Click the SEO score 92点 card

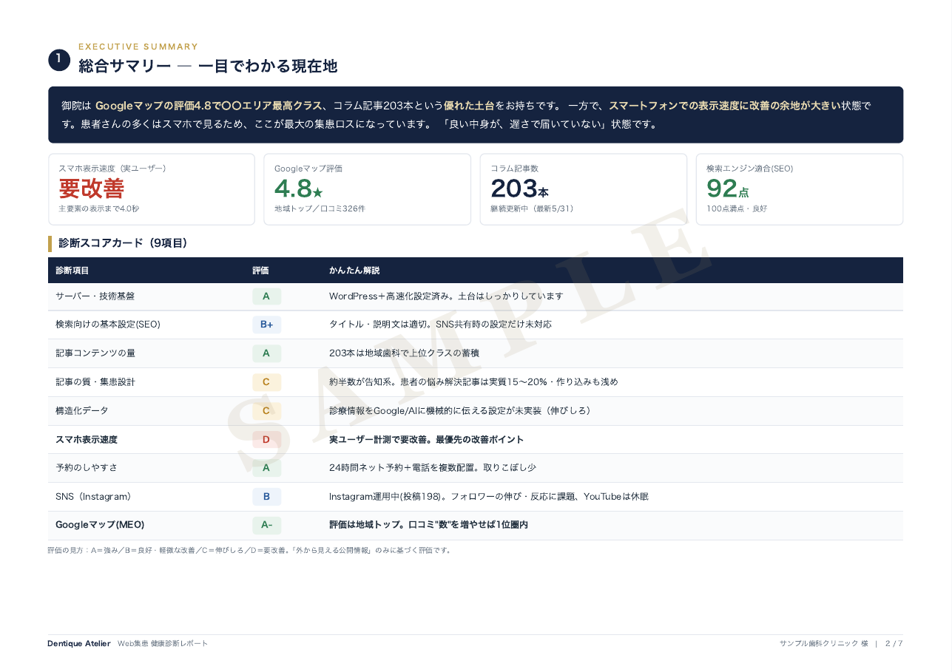800,189
